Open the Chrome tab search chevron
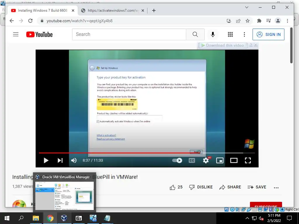This screenshot has height=224, width=299. [246, 7]
